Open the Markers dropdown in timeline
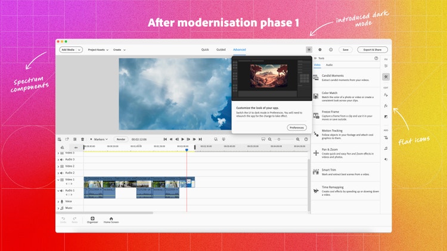Viewport: 447px width, 251px height. tap(99, 139)
